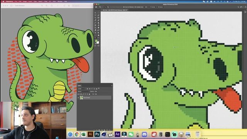Viewport: 247px width, 139px height.
Task: Create a new layer from Layers panel
Action: point(107,130)
